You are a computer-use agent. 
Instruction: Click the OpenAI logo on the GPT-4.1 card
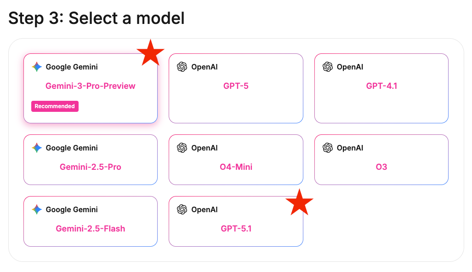[x=328, y=67]
